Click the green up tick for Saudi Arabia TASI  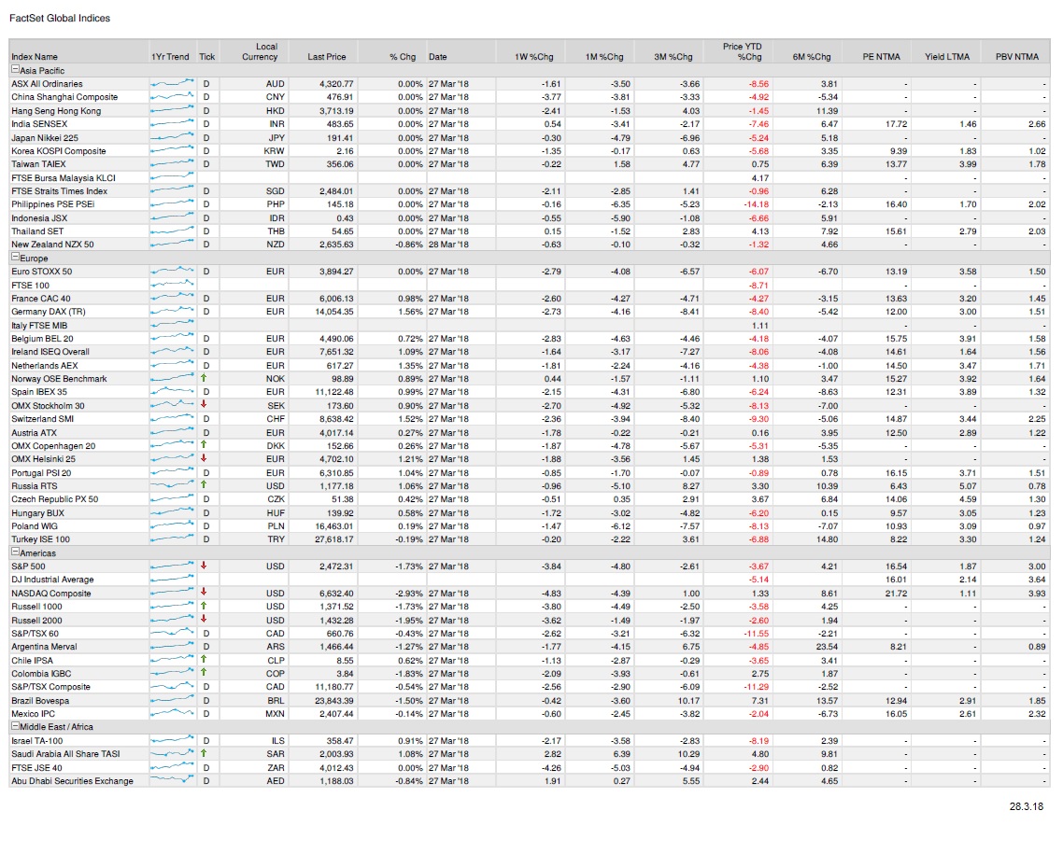click(x=204, y=753)
